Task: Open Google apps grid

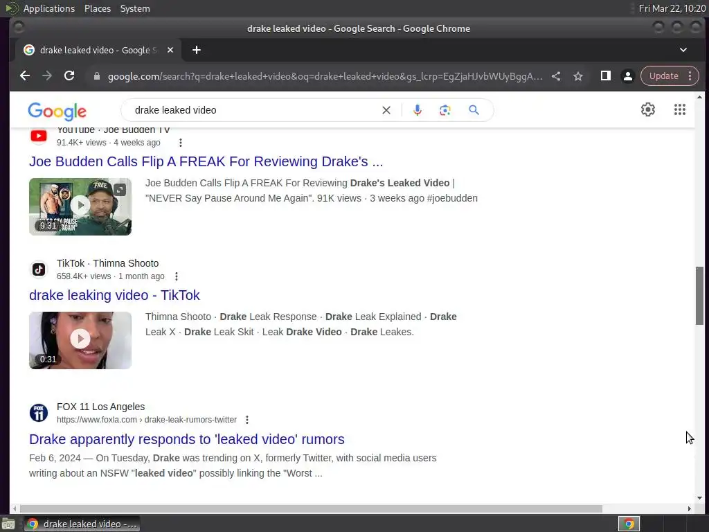Action: 680,109
